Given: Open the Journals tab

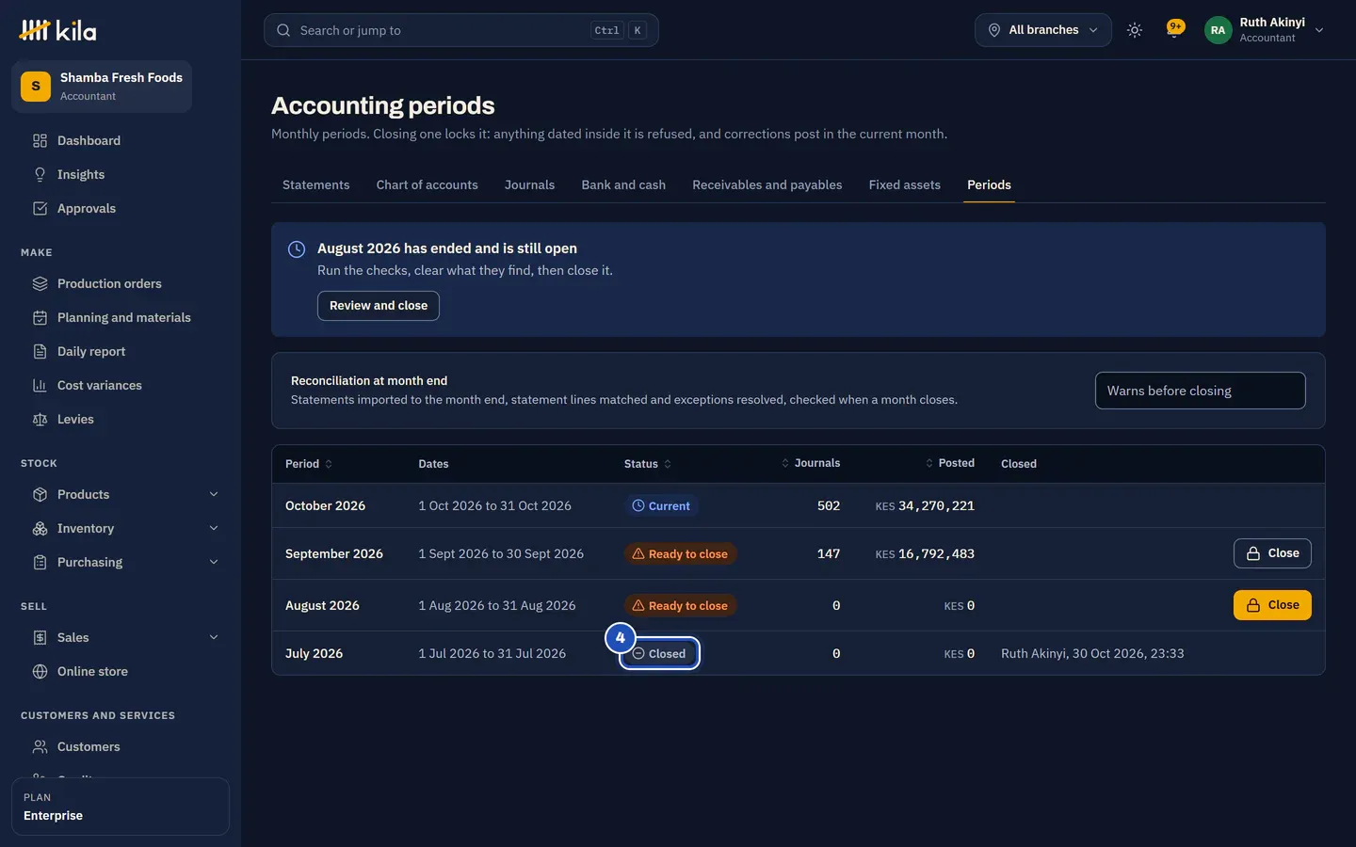Looking at the screenshot, I should tap(529, 184).
